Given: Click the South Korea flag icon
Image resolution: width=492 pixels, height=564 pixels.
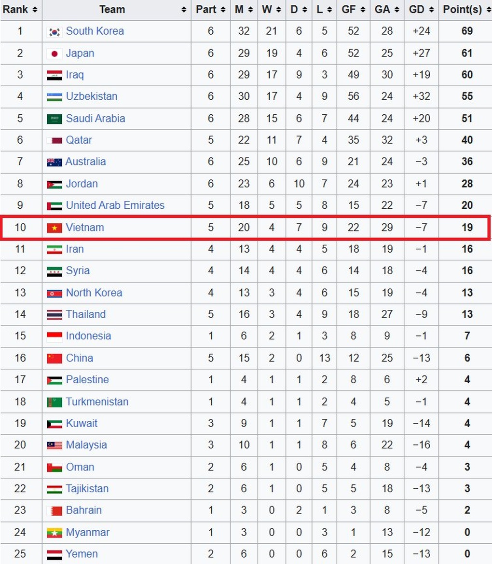Looking at the screenshot, I should 55,32.
